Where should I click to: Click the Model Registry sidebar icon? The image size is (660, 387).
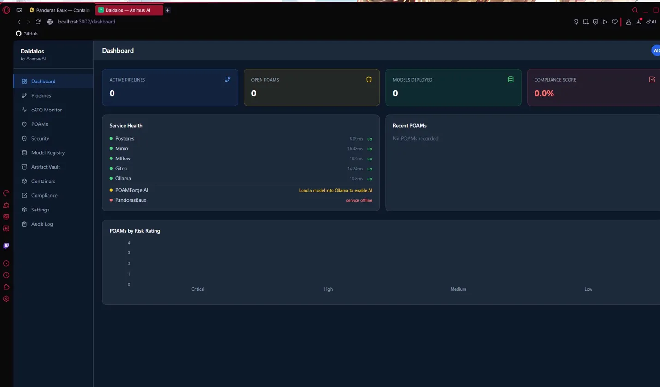tap(24, 152)
